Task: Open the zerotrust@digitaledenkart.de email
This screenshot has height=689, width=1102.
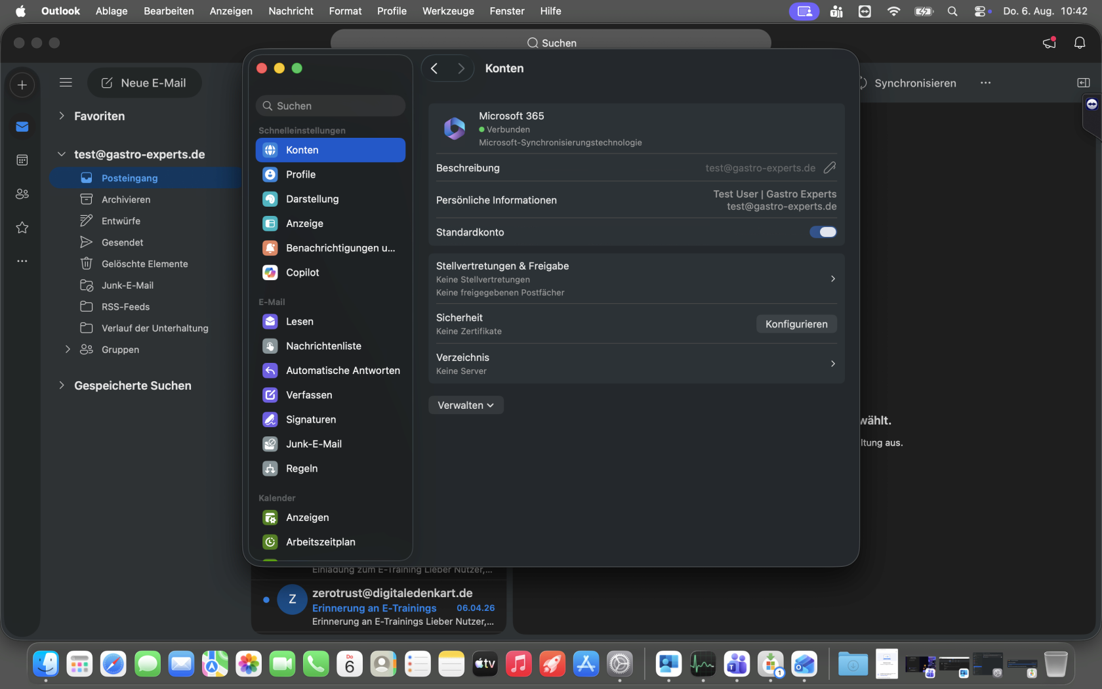Action: 379,606
